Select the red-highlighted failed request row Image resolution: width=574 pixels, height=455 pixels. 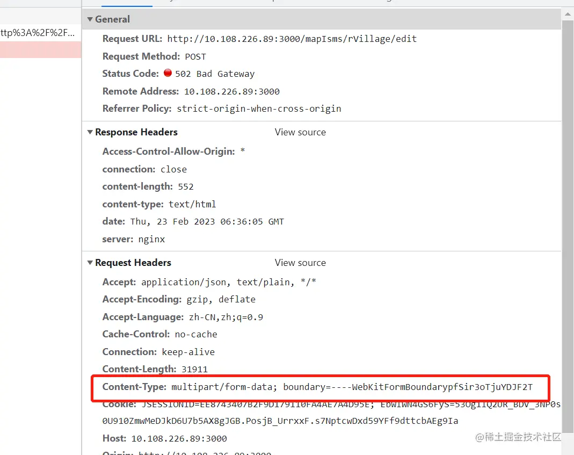[x=40, y=50]
